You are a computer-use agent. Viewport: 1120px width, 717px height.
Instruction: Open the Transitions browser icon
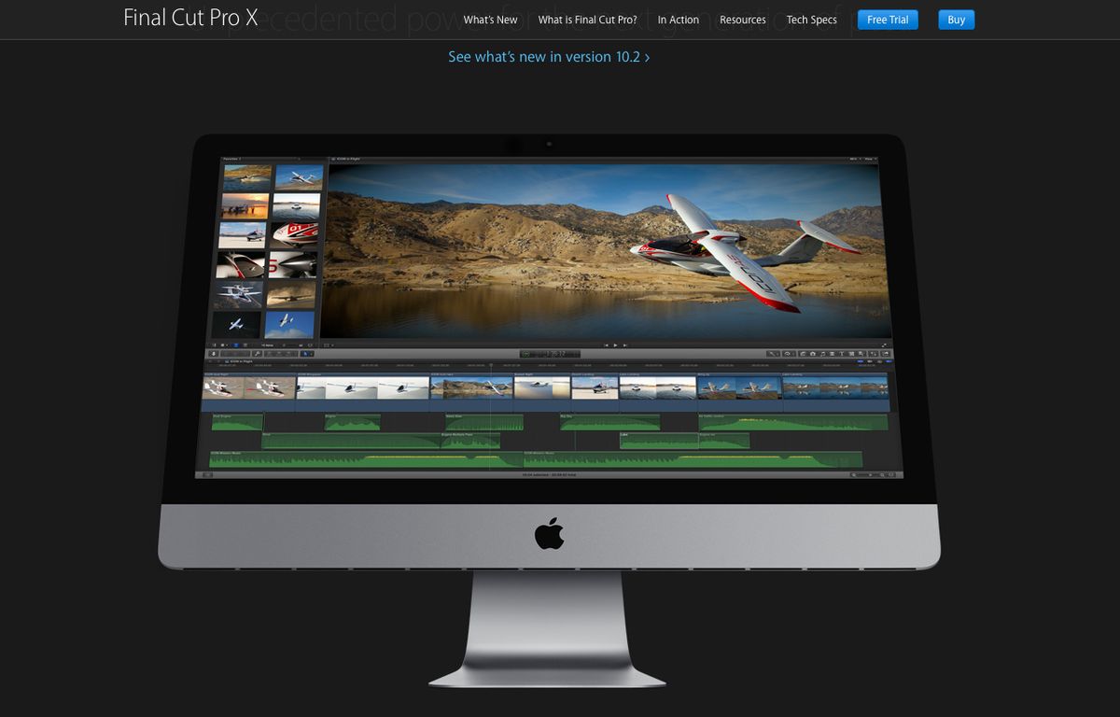coord(851,354)
